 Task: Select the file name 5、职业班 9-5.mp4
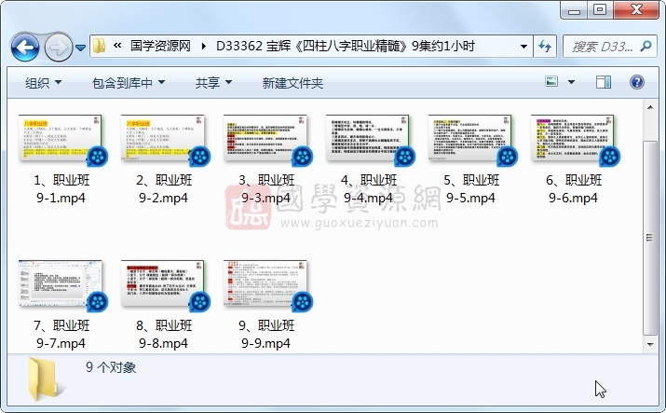pyautogui.click(x=470, y=189)
